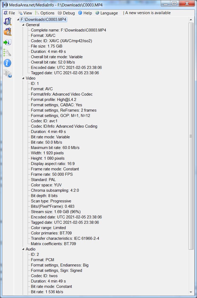Select 'Format: XAVC' row
Viewport: 197px width, 298px height.
[x=43, y=36]
